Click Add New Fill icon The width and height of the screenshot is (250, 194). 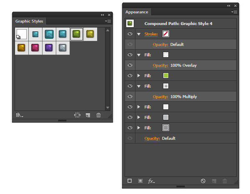pyautogui.click(x=140, y=181)
